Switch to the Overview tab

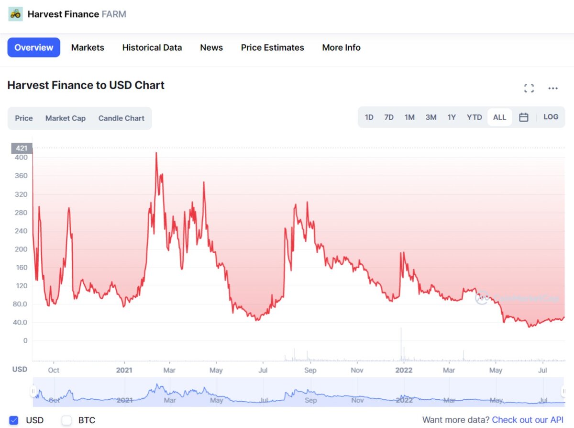click(34, 47)
